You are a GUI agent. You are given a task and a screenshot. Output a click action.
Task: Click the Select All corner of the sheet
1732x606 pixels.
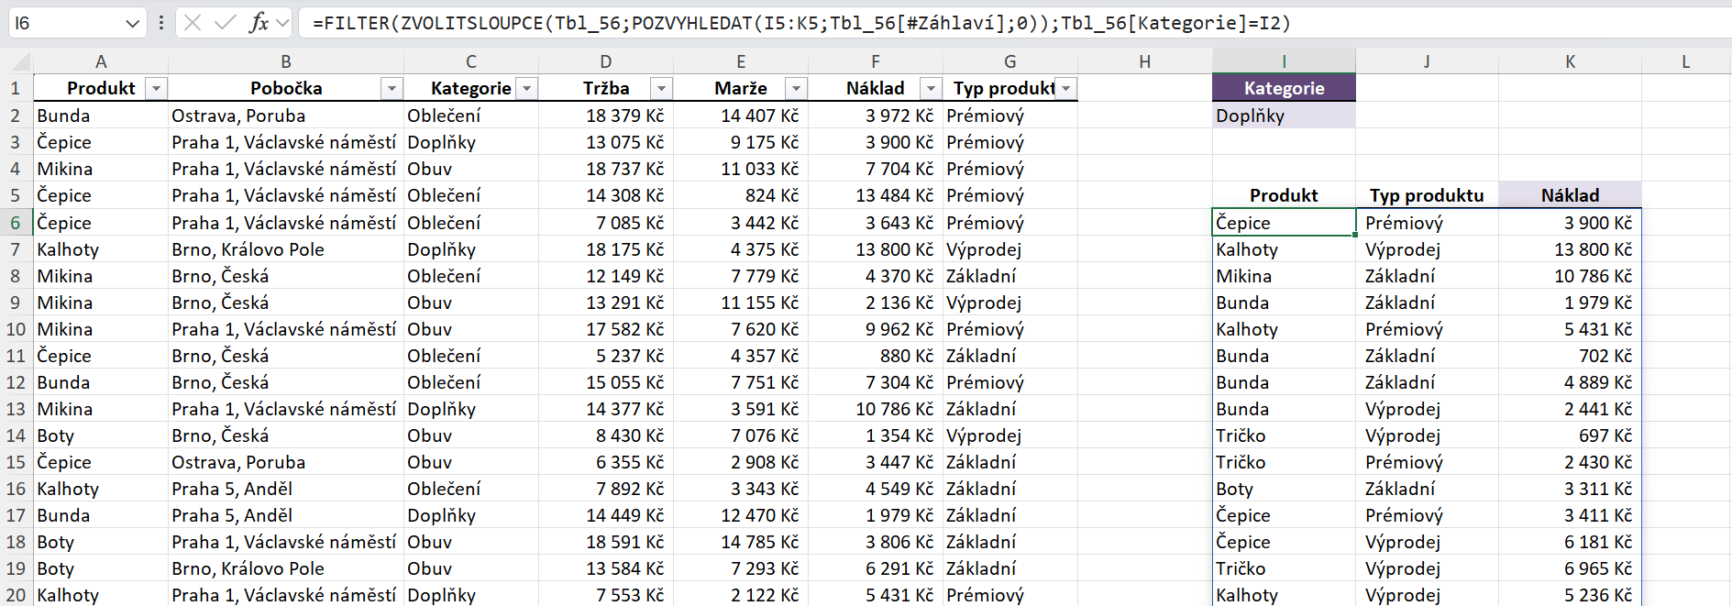pos(16,61)
